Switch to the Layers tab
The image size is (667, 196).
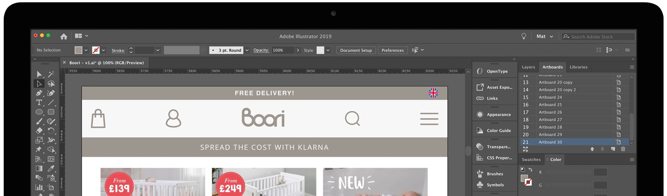528,67
